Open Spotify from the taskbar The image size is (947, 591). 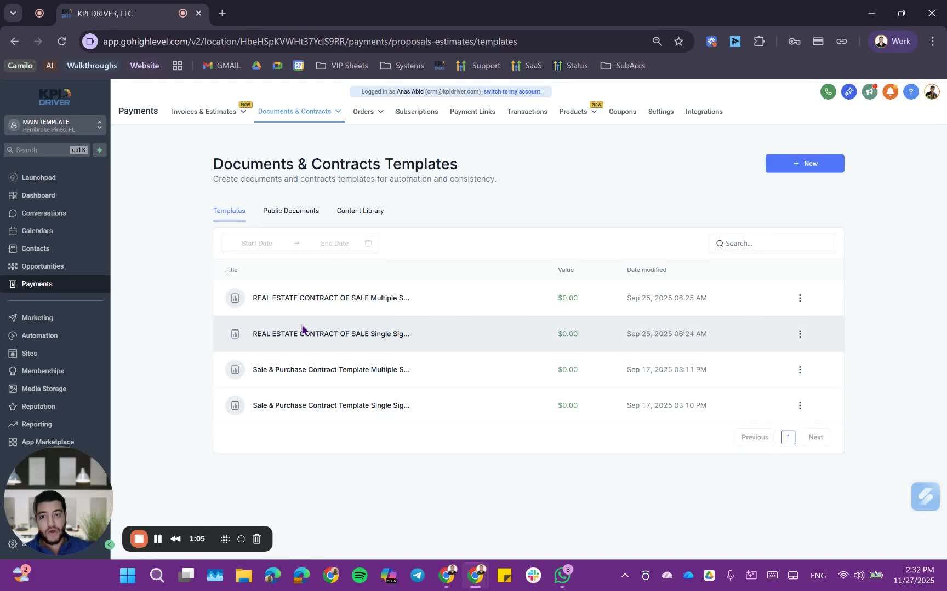(360, 575)
